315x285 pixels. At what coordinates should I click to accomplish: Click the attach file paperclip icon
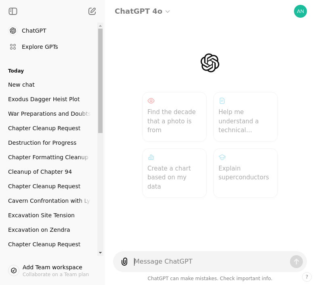coord(124,262)
